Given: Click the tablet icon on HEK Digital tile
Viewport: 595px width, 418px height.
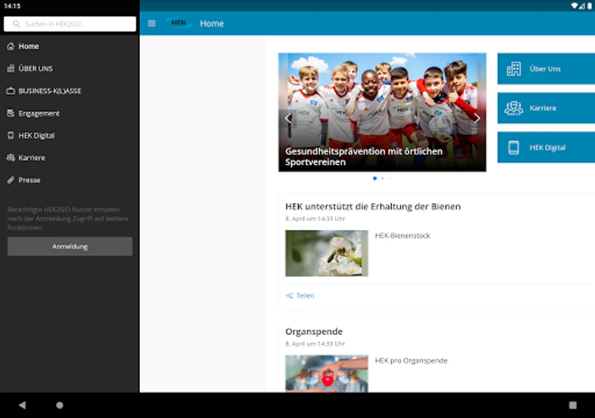Looking at the screenshot, I should coord(514,148).
